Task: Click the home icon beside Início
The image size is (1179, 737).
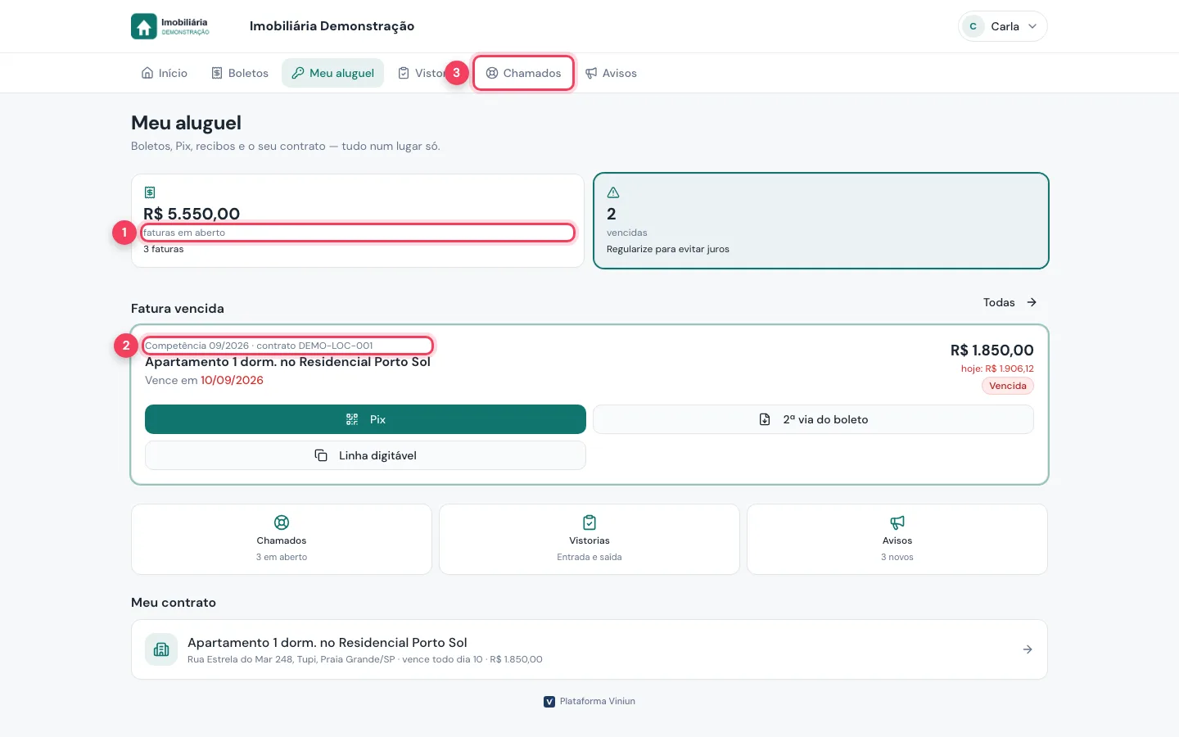Action: pos(147,73)
